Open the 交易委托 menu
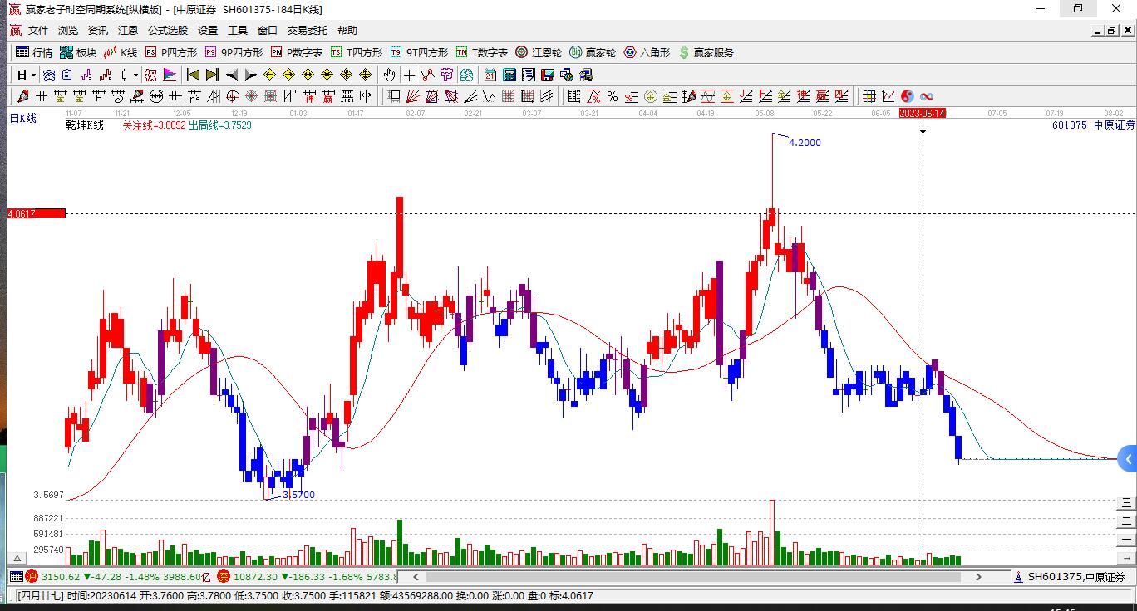 (308, 31)
